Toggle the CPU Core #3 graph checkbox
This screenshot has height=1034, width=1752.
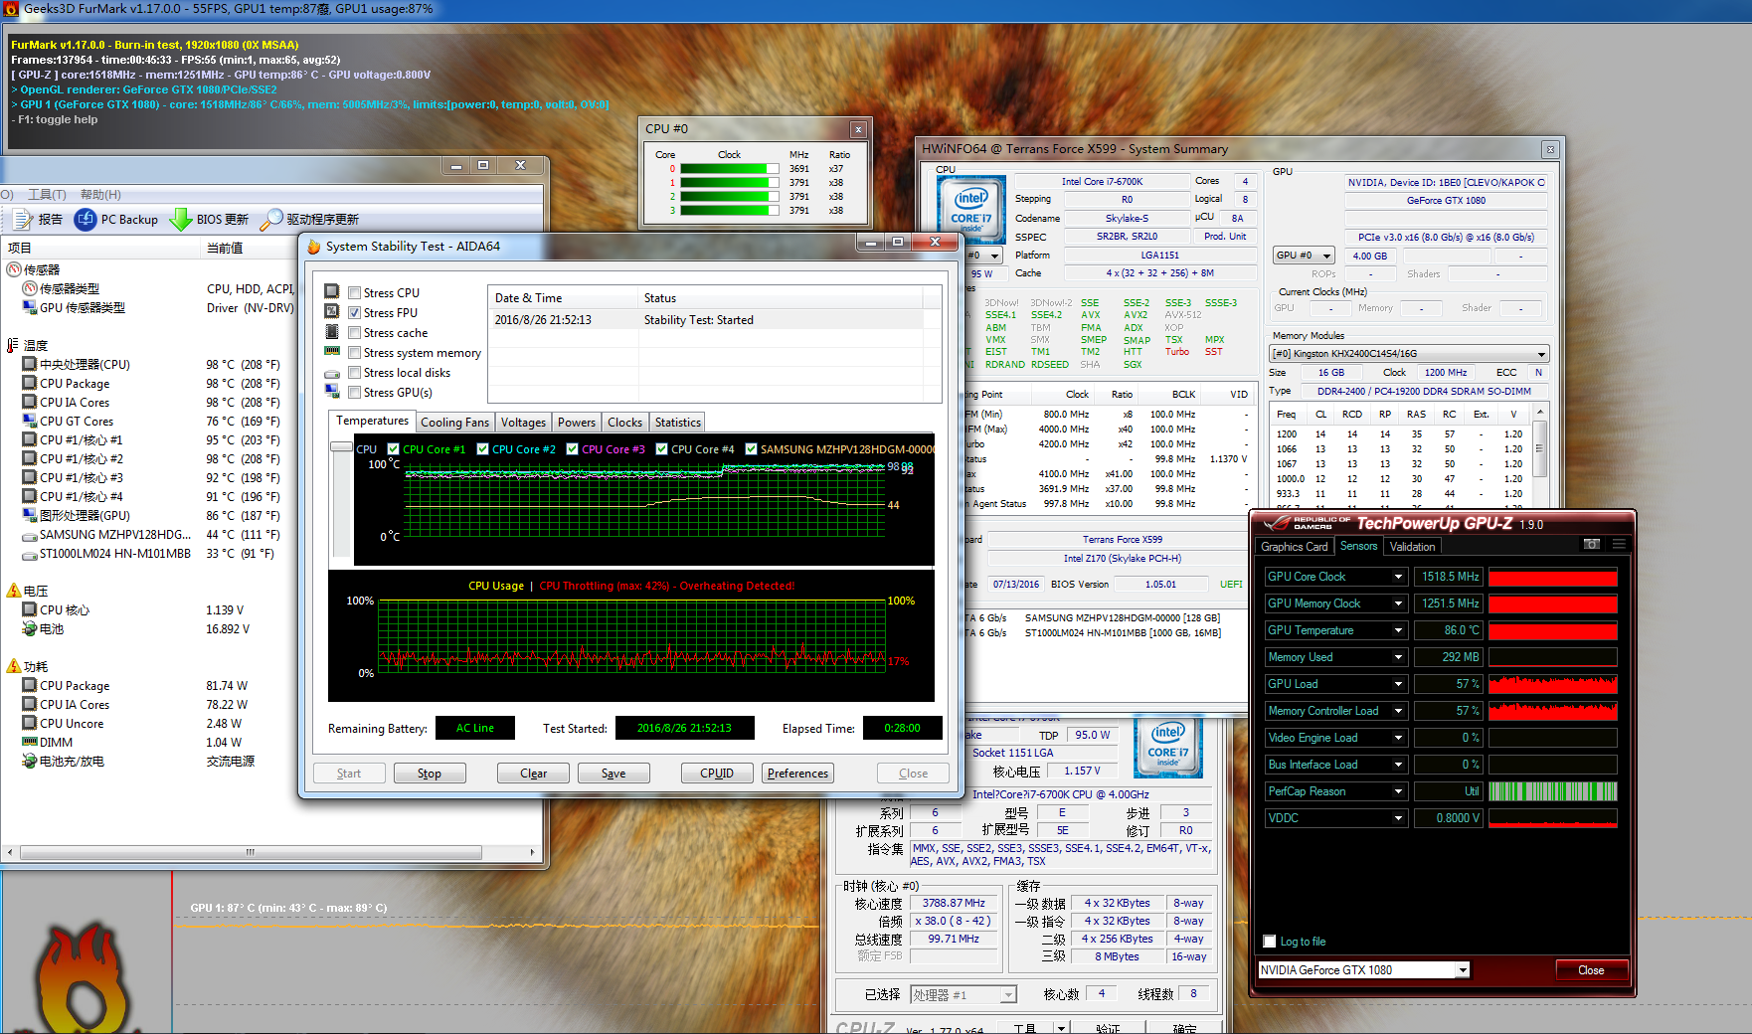(x=572, y=448)
